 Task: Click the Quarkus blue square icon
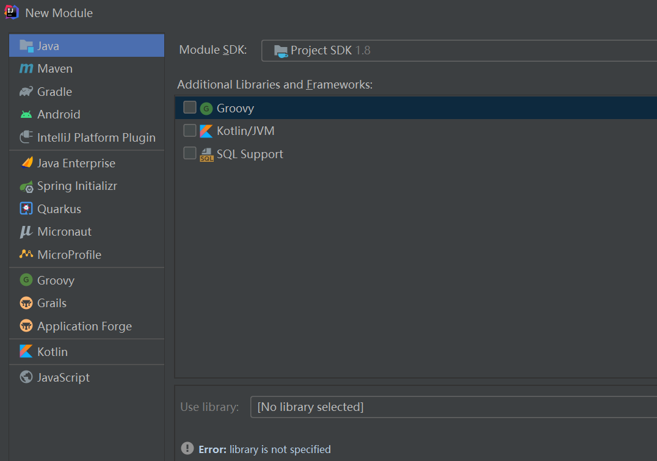[26, 209]
